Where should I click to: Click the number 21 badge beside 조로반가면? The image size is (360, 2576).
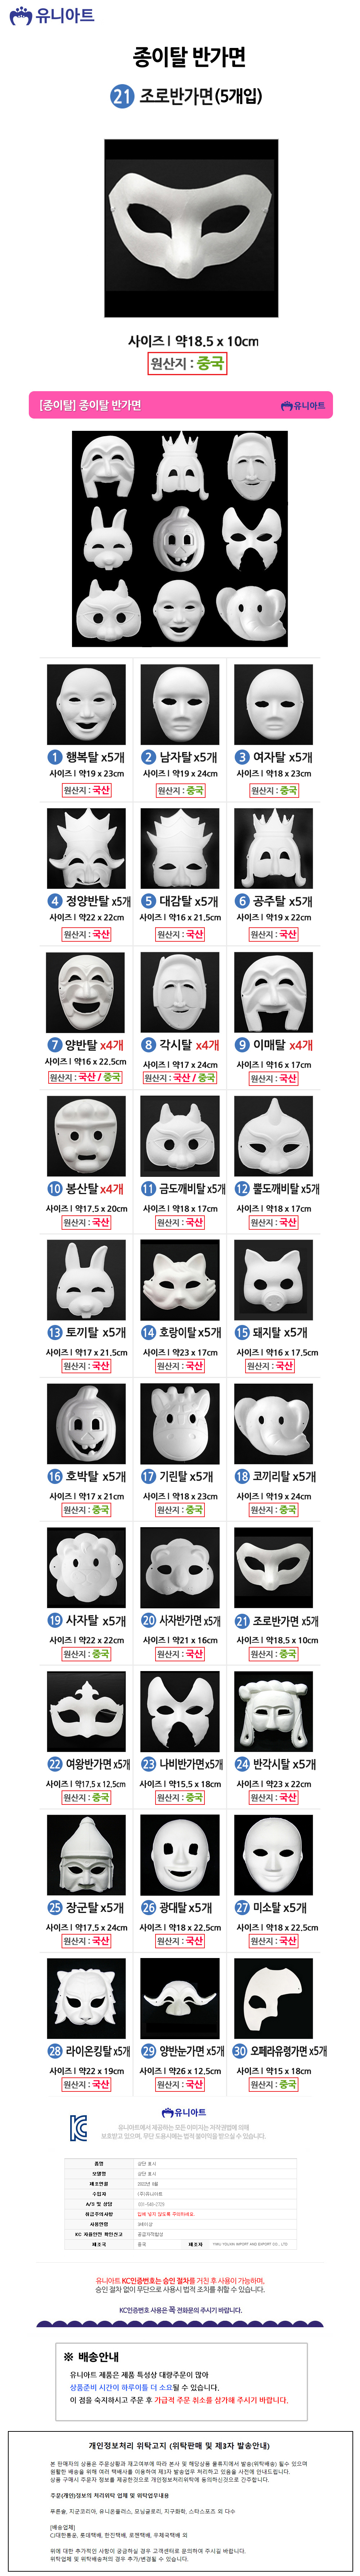(x=122, y=96)
